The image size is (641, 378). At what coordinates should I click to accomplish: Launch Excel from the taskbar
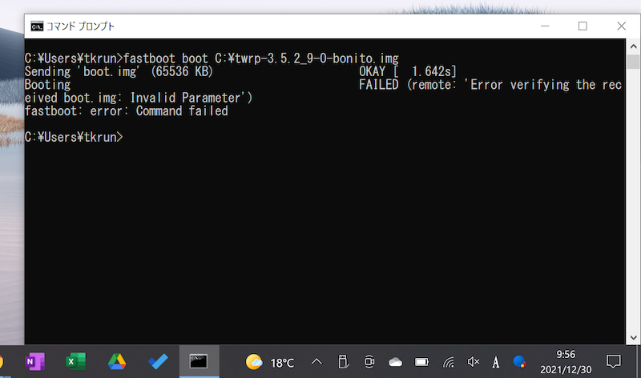75,362
